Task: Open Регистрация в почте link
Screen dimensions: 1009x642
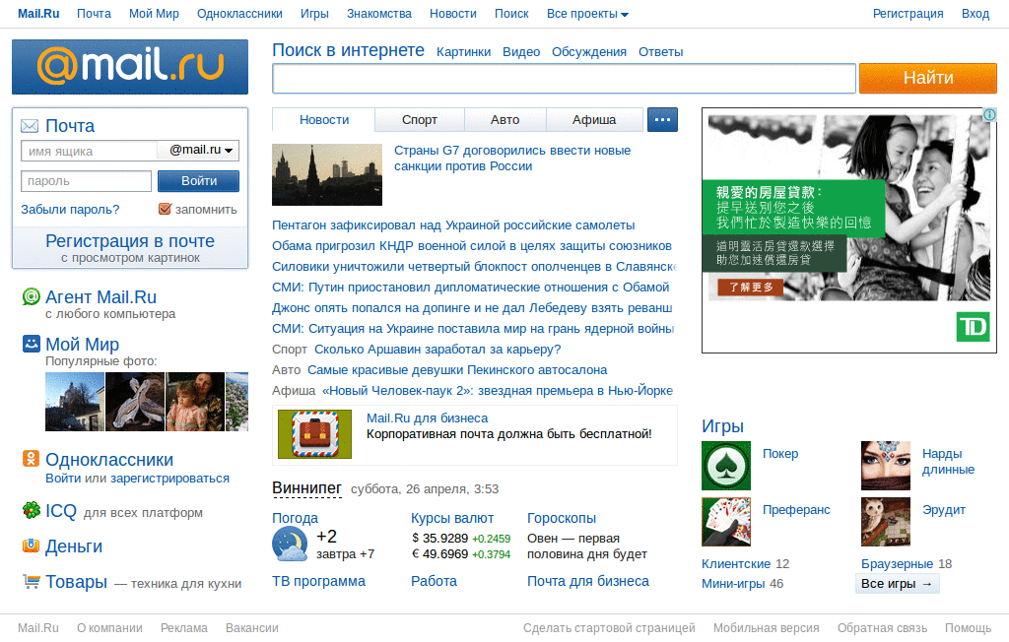Action: click(x=130, y=240)
